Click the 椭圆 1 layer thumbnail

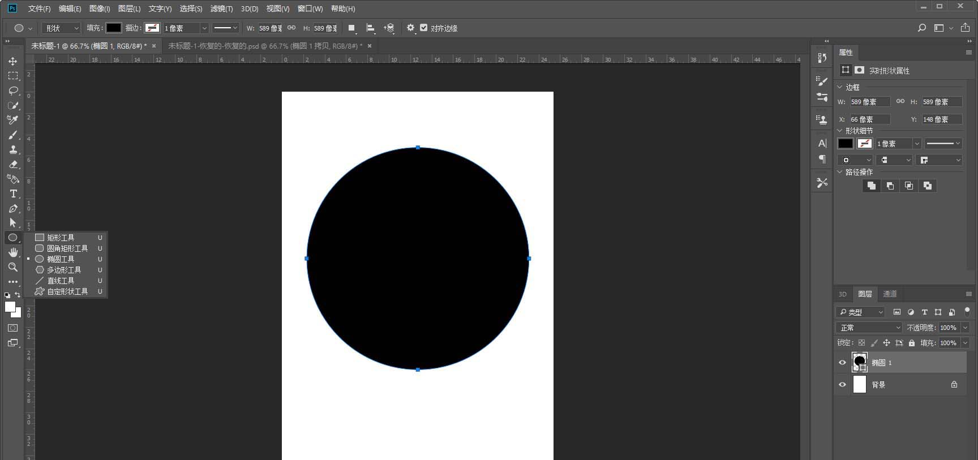pyautogui.click(x=859, y=362)
